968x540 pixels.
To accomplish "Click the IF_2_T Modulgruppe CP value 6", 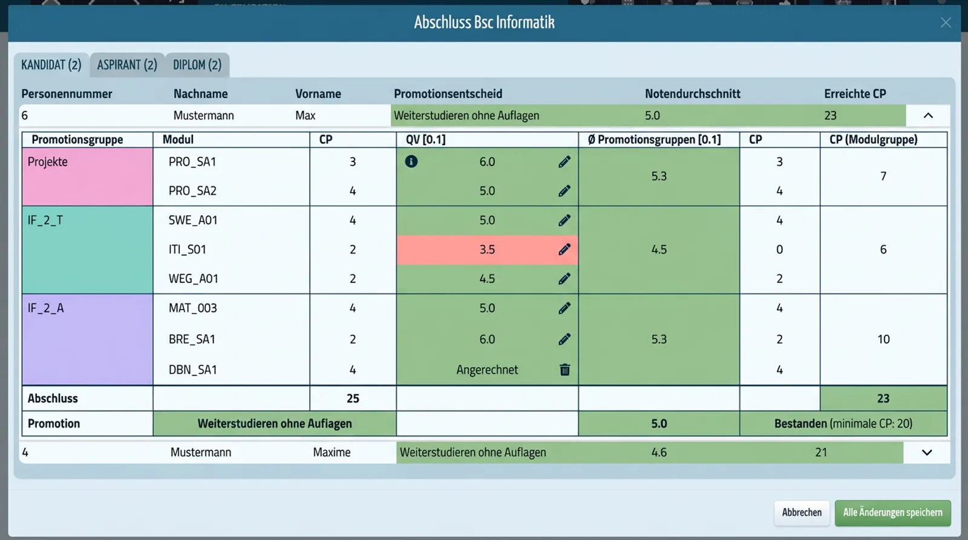I will tap(883, 250).
